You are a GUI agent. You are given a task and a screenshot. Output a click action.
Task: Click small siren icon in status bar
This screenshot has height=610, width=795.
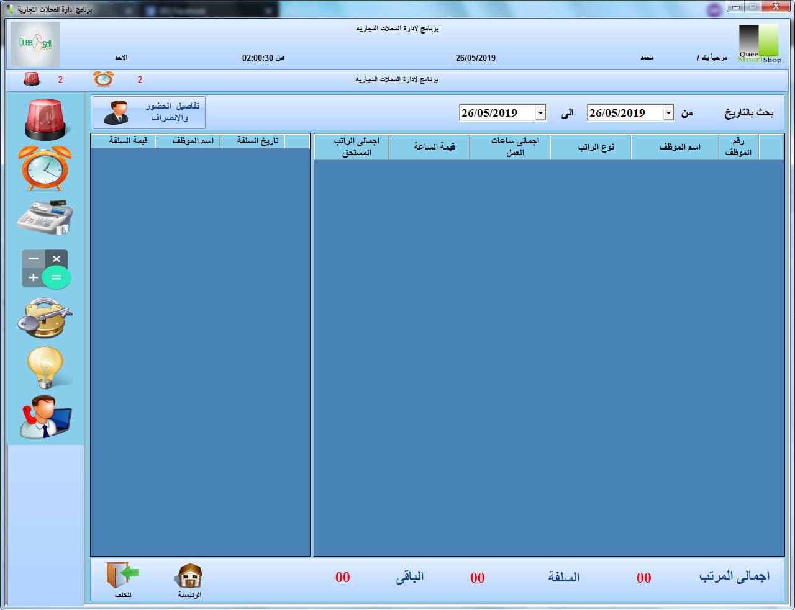tap(32, 79)
